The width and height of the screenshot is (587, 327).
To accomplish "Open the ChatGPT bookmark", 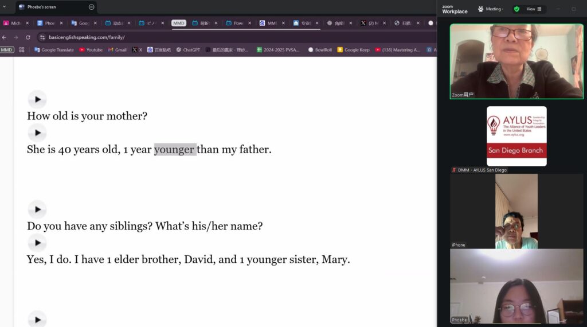I will [x=188, y=50].
